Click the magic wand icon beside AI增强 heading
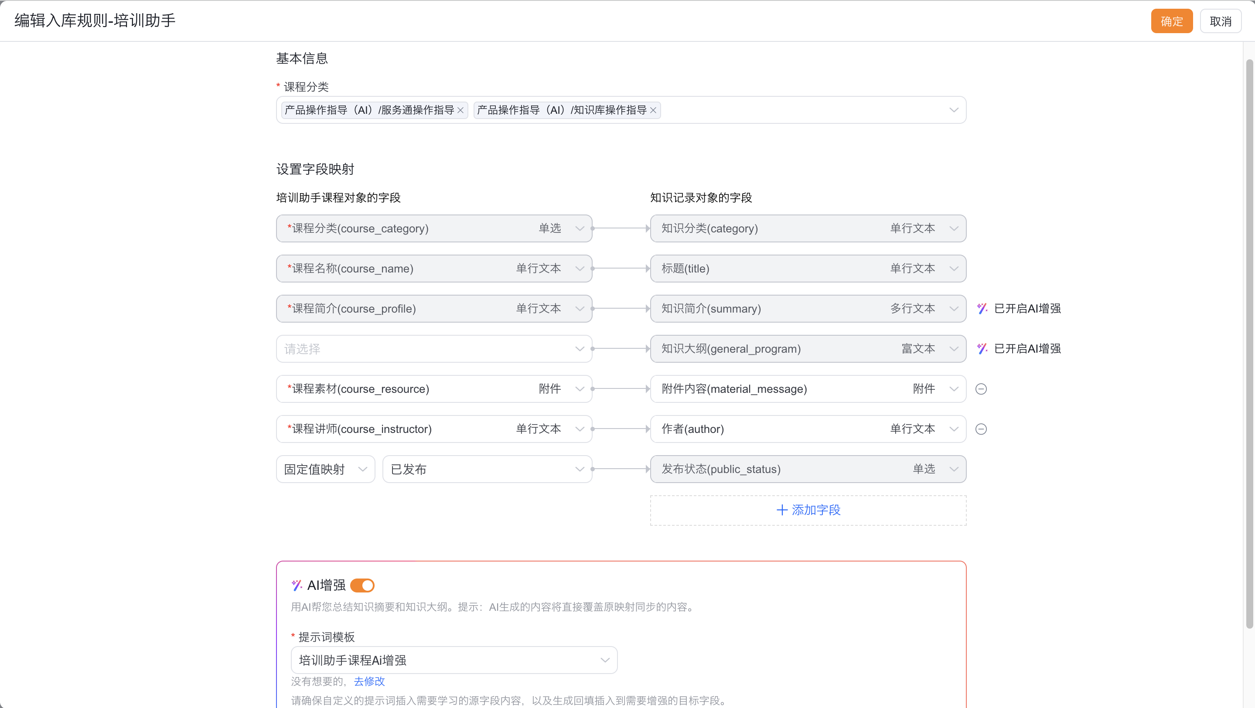Viewport: 1255px width, 708px height. 297,585
